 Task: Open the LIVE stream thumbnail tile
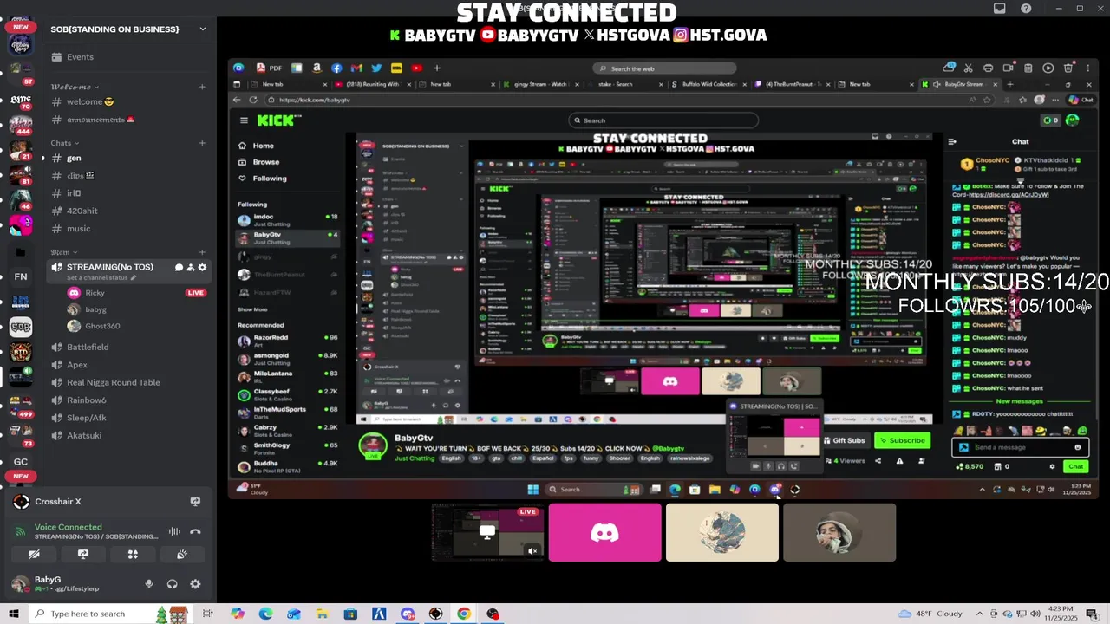487,532
